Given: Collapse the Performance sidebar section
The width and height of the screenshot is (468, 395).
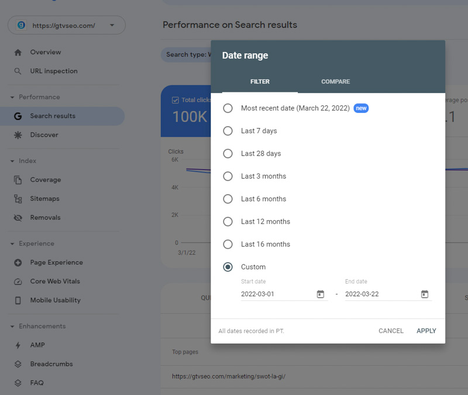Looking at the screenshot, I should tap(12, 97).
